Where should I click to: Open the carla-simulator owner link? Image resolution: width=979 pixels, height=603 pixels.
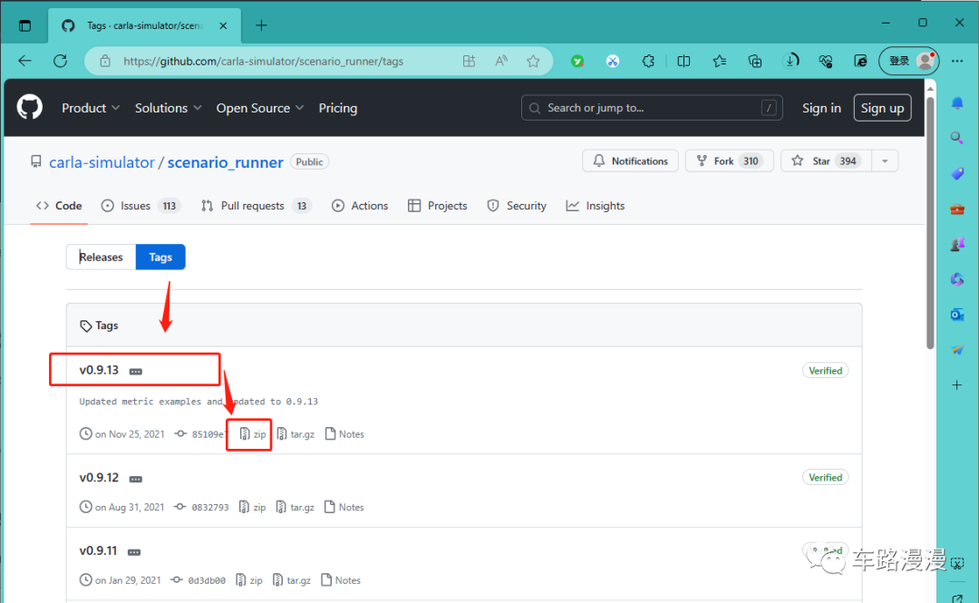pos(102,162)
